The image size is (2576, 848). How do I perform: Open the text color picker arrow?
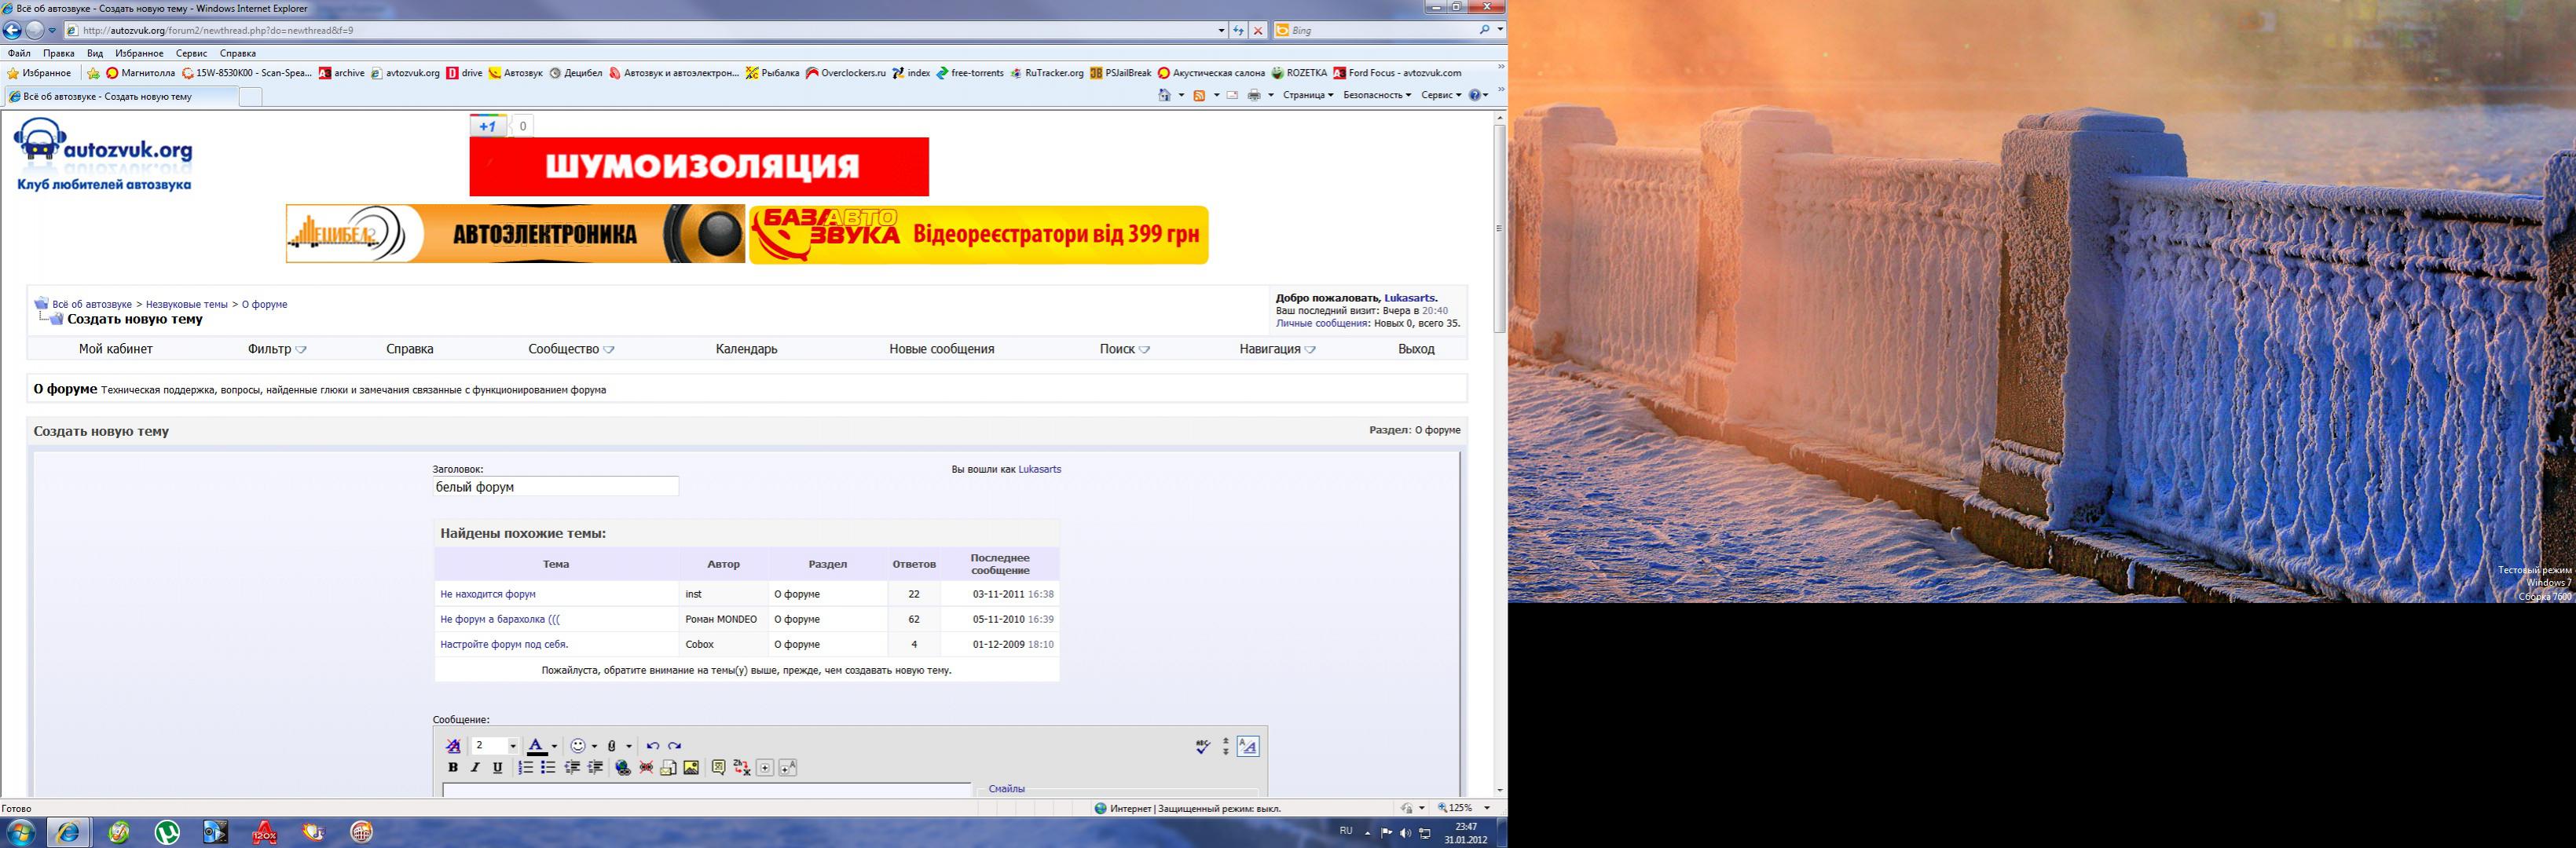tap(554, 746)
